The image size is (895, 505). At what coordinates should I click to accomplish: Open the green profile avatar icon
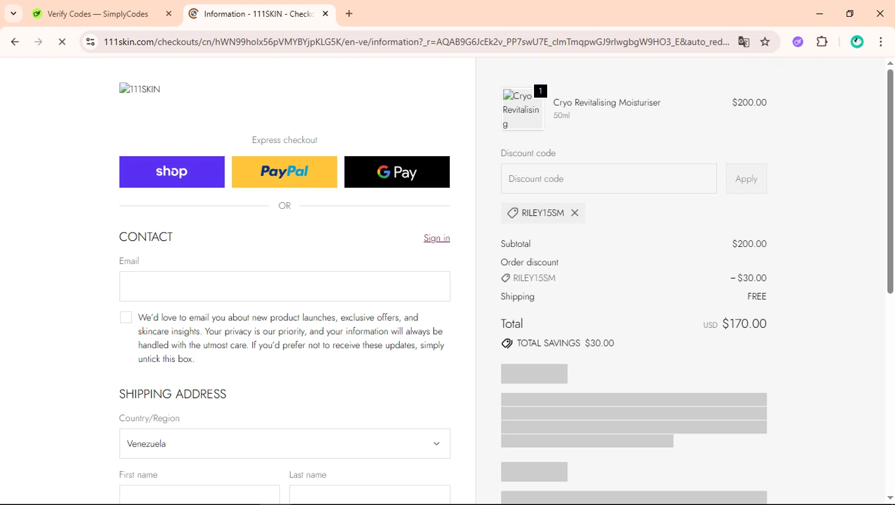coord(857,42)
